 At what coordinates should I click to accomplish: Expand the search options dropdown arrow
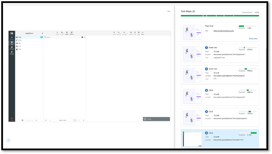84,37
